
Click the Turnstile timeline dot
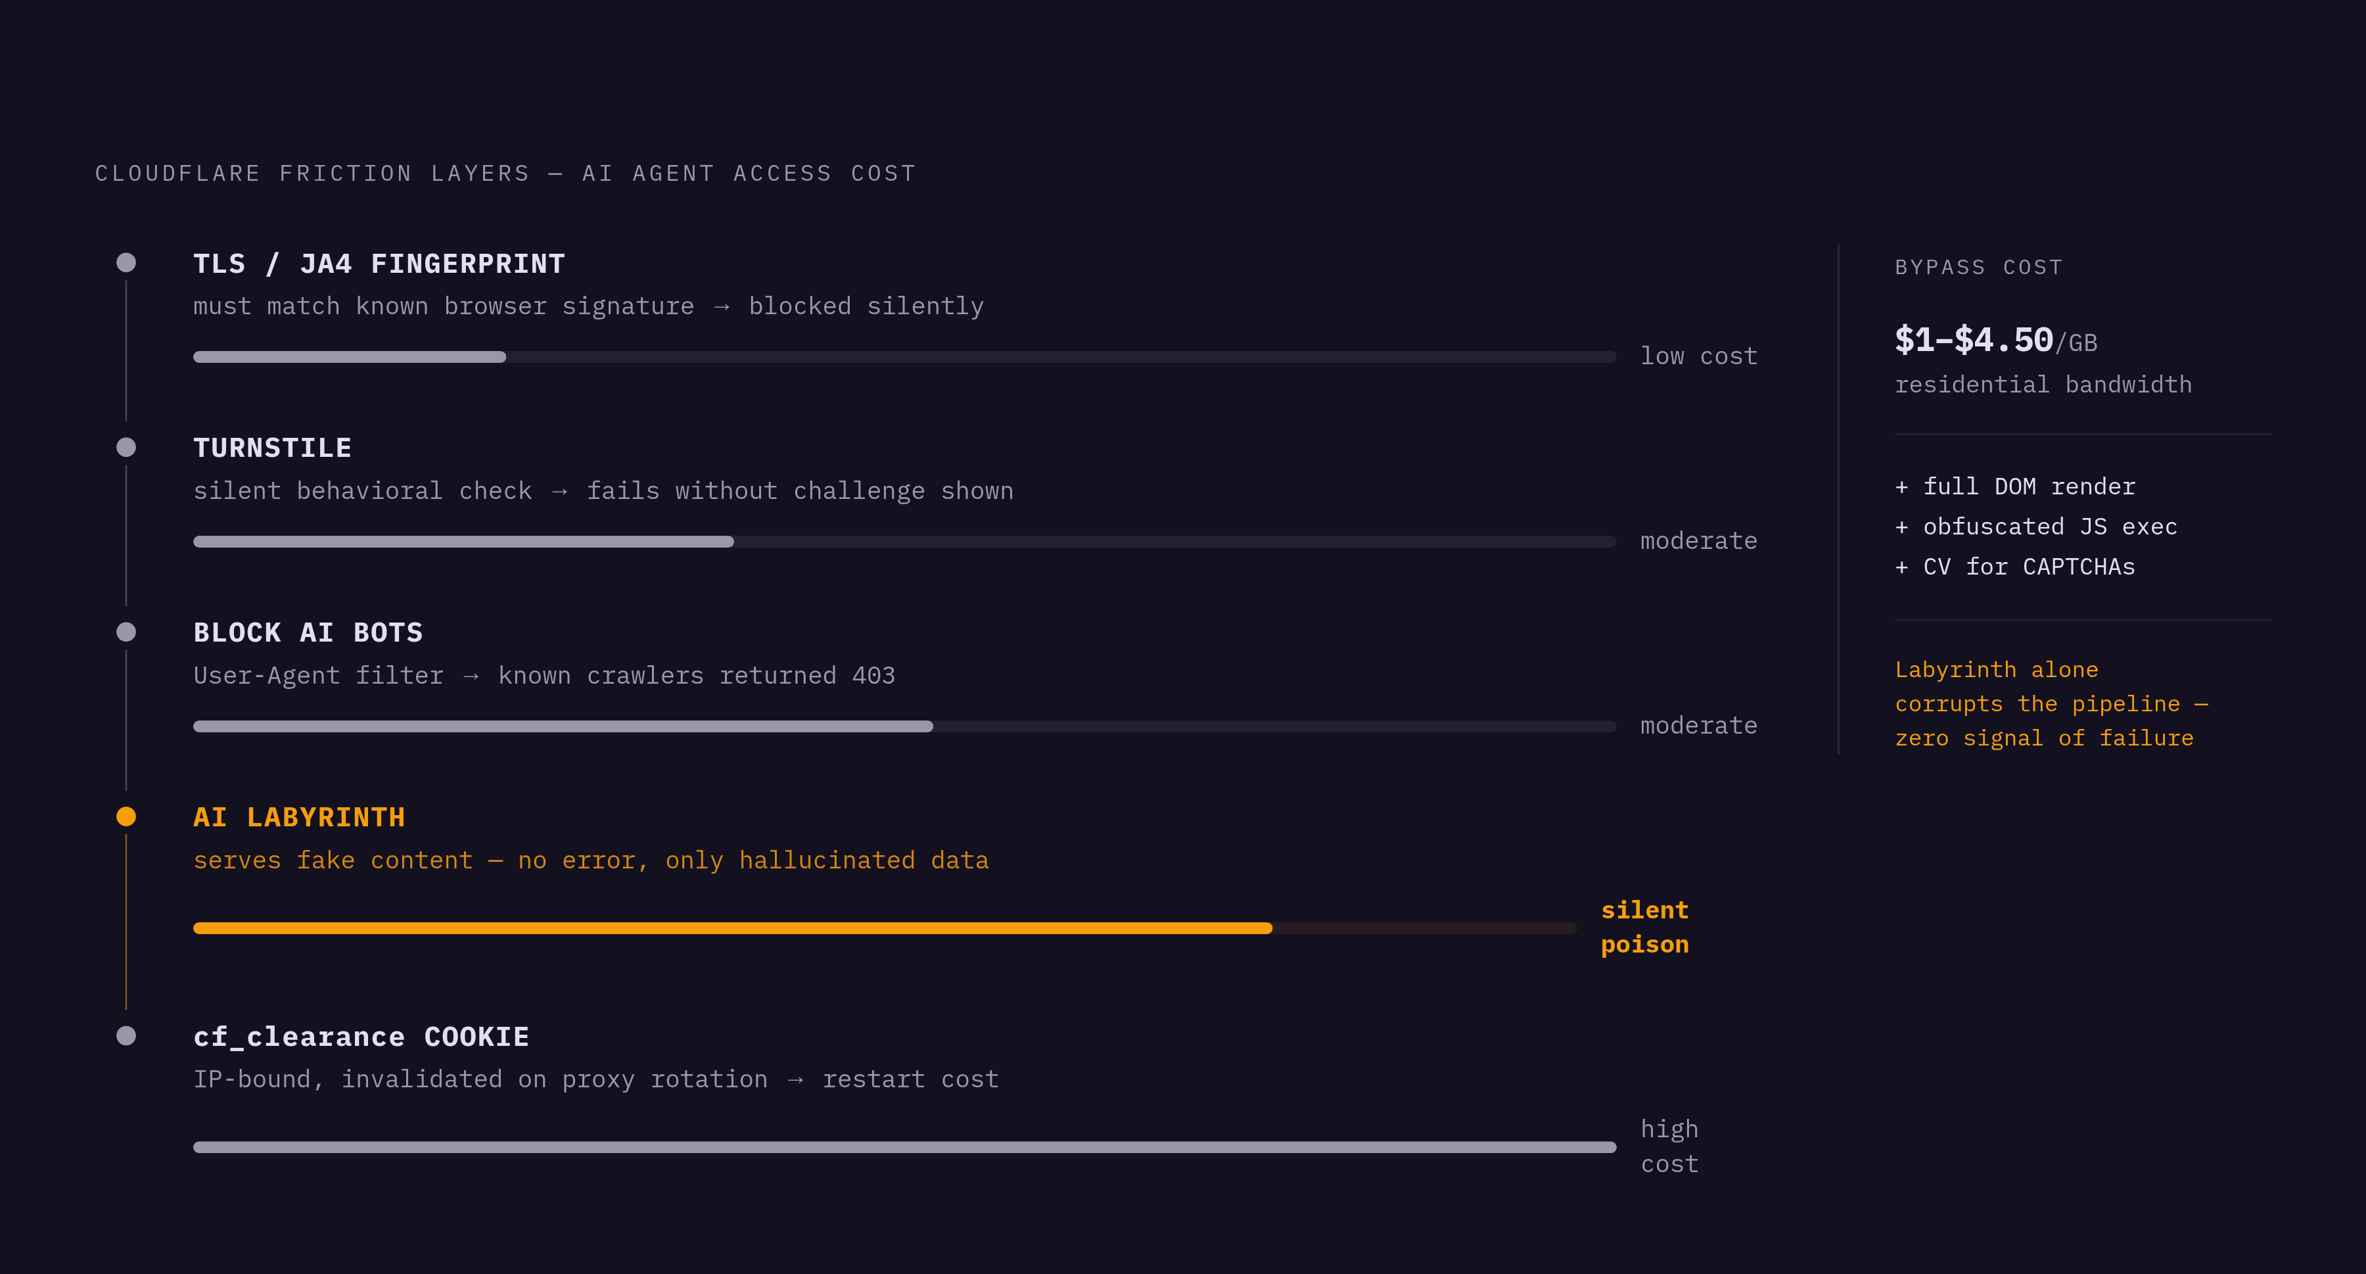pyautogui.click(x=127, y=447)
